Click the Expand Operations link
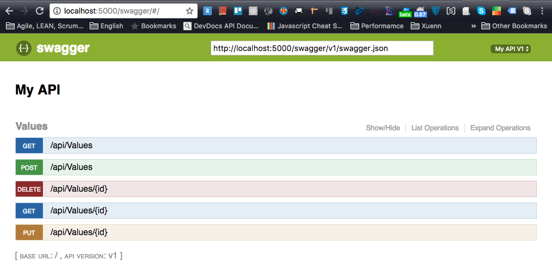The width and height of the screenshot is (552, 272). coord(500,128)
